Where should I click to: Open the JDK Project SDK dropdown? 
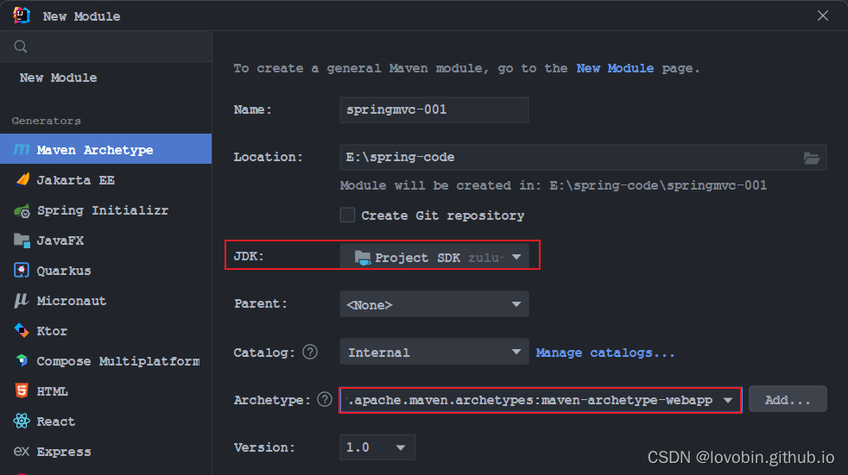(434, 257)
